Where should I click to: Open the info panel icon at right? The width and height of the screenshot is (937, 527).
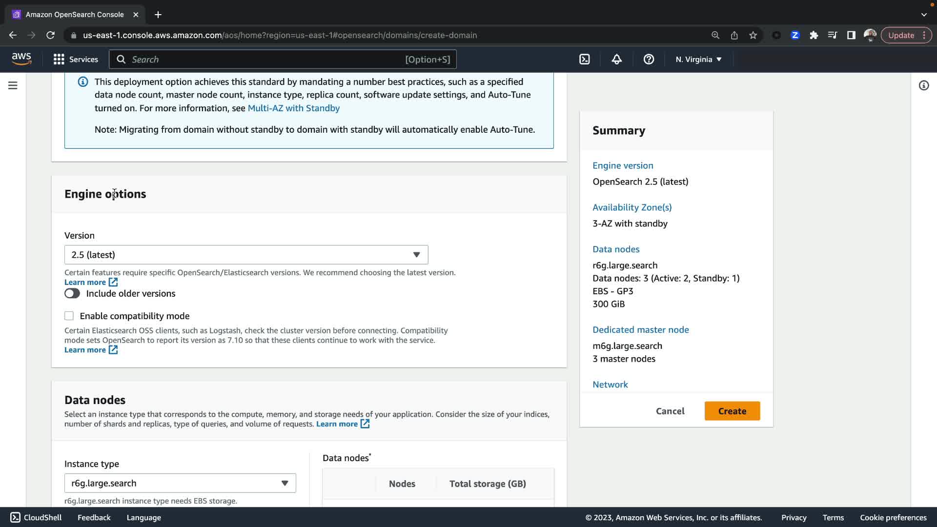click(924, 85)
